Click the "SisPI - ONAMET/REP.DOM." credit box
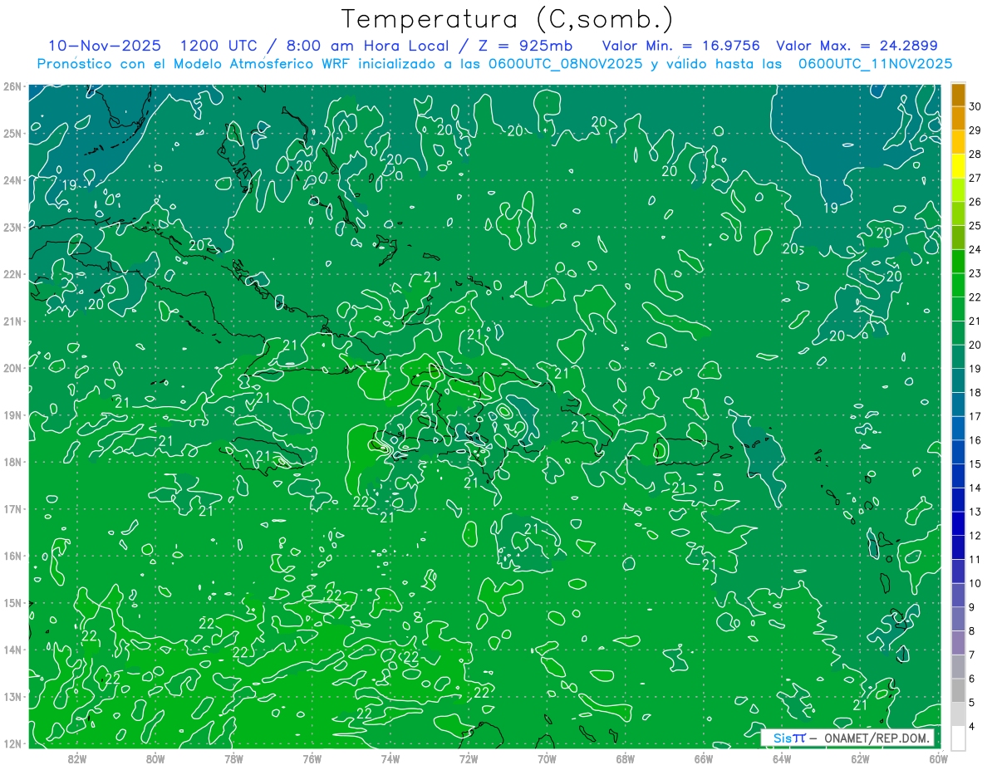The image size is (997, 770). (x=848, y=738)
